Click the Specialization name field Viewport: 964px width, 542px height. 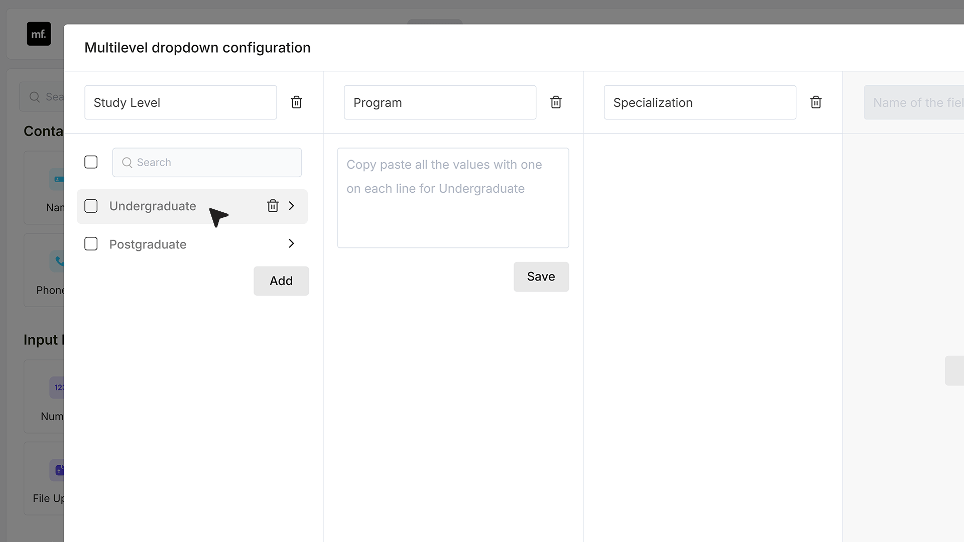click(x=700, y=102)
